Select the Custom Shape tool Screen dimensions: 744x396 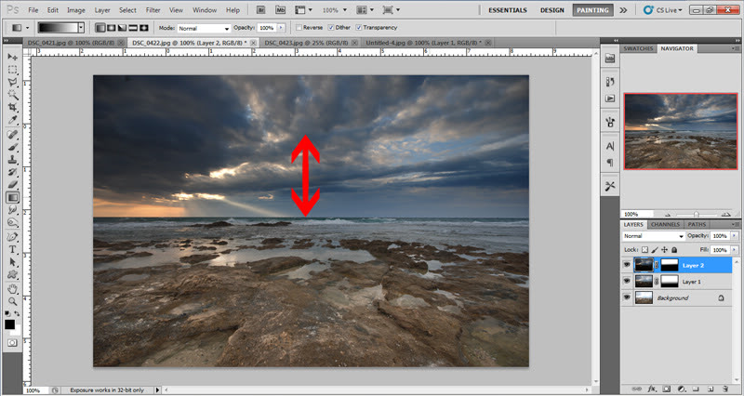[12, 274]
